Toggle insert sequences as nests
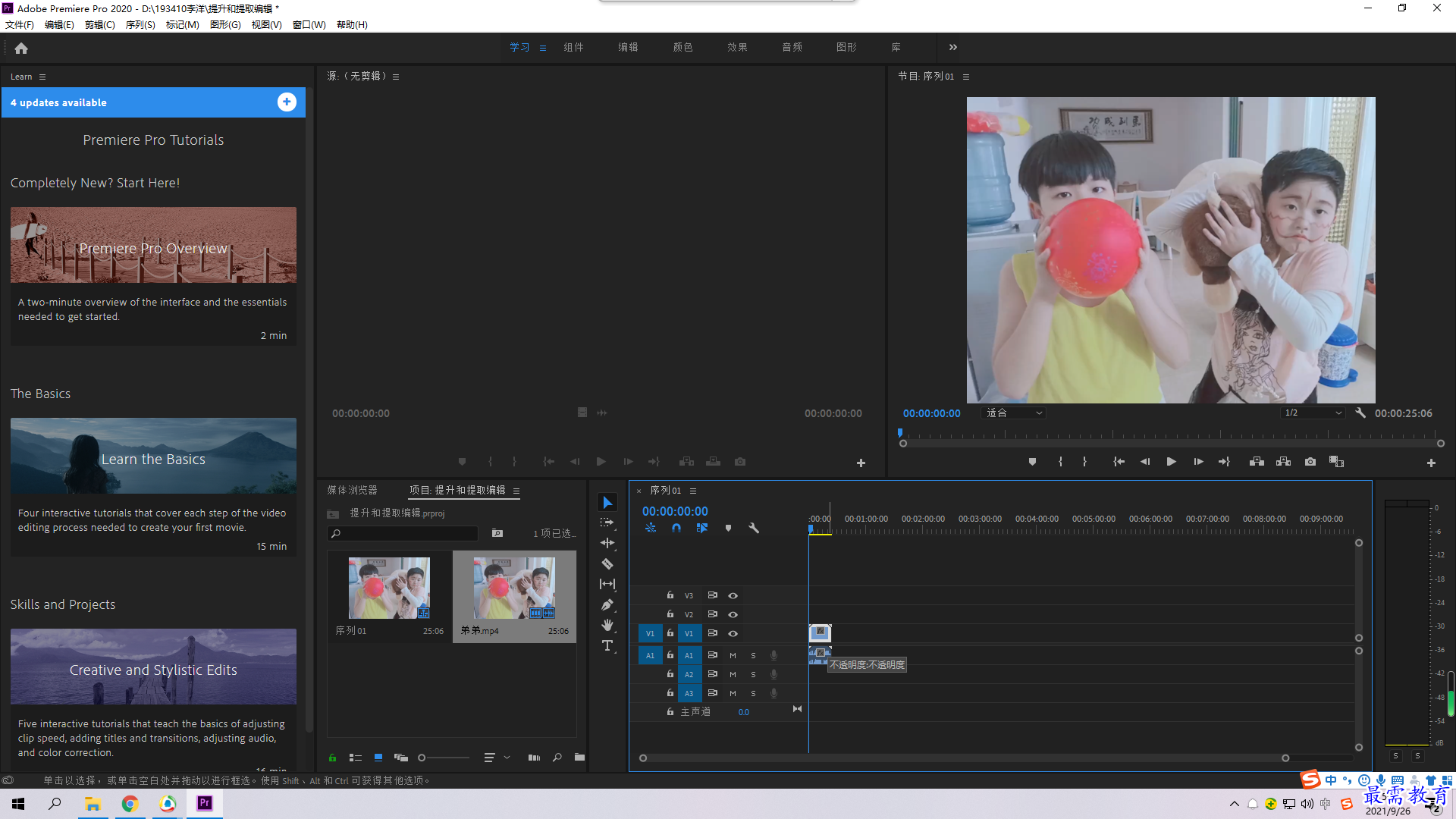The height and width of the screenshot is (819, 1456). [x=651, y=528]
